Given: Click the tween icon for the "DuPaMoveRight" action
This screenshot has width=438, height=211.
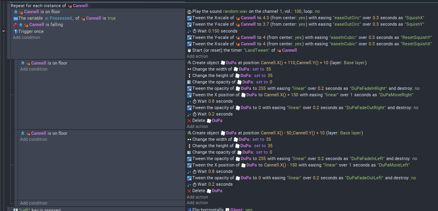Looking at the screenshot, I should pyautogui.click(x=189, y=95).
